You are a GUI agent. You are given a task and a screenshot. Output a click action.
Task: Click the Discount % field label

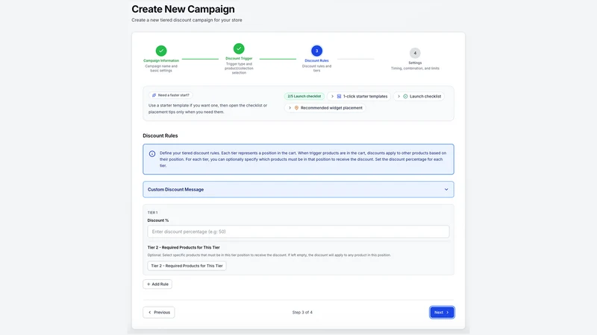pos(158,220)
